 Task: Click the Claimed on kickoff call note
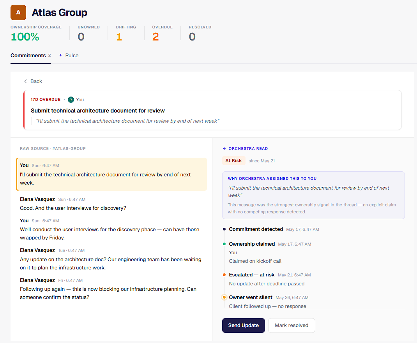coord(255,261)
